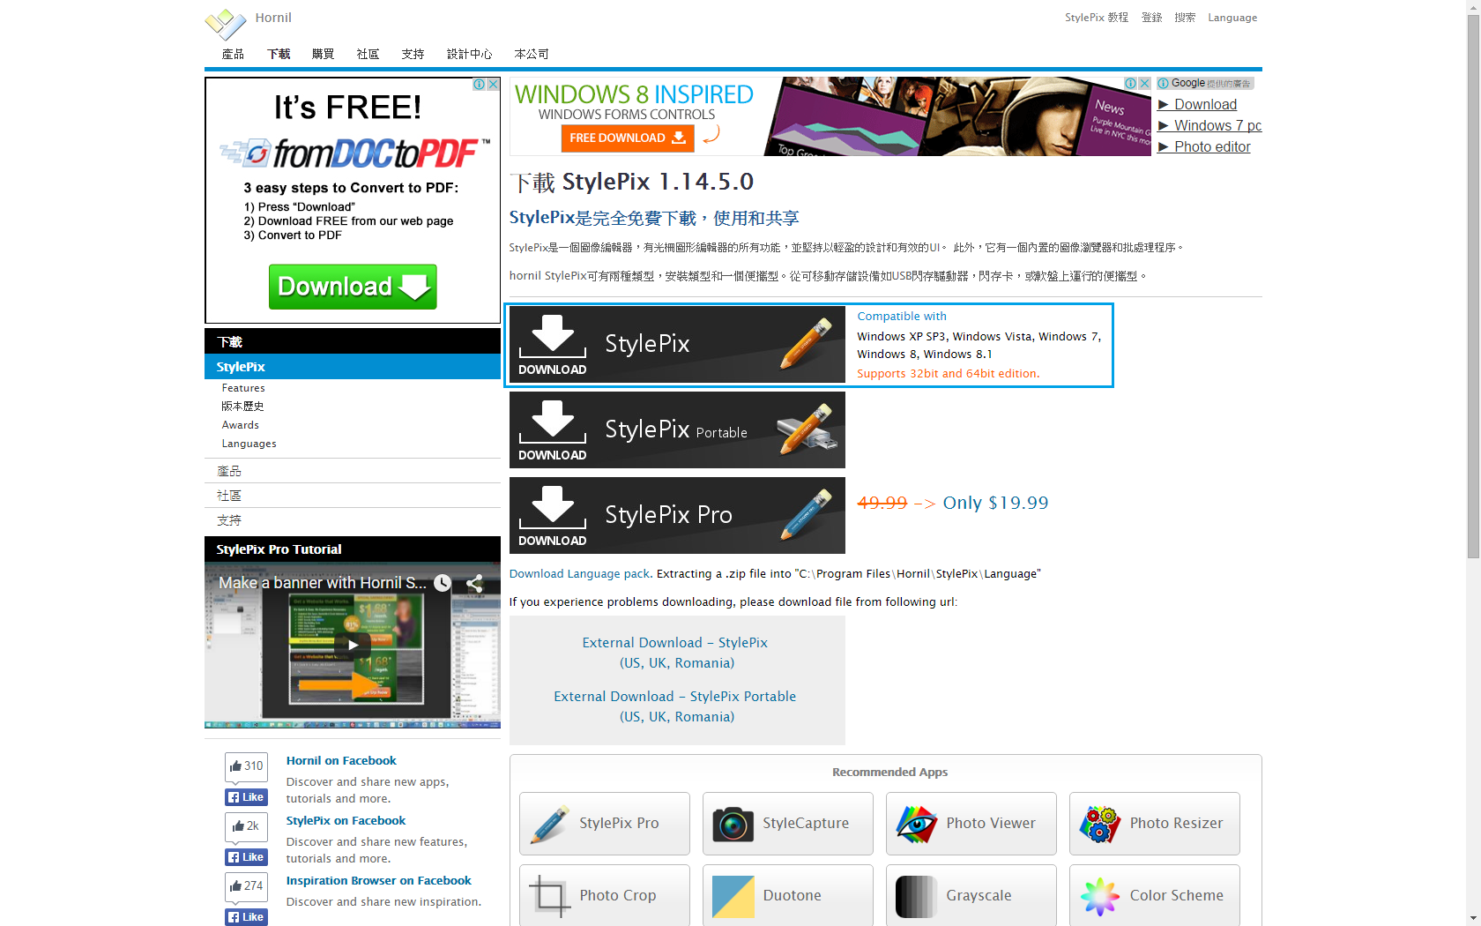Open Languages in the sidebar
The width and height of the screenshot is (1481, 926).
pyautogui.click(x=249, y=444)
